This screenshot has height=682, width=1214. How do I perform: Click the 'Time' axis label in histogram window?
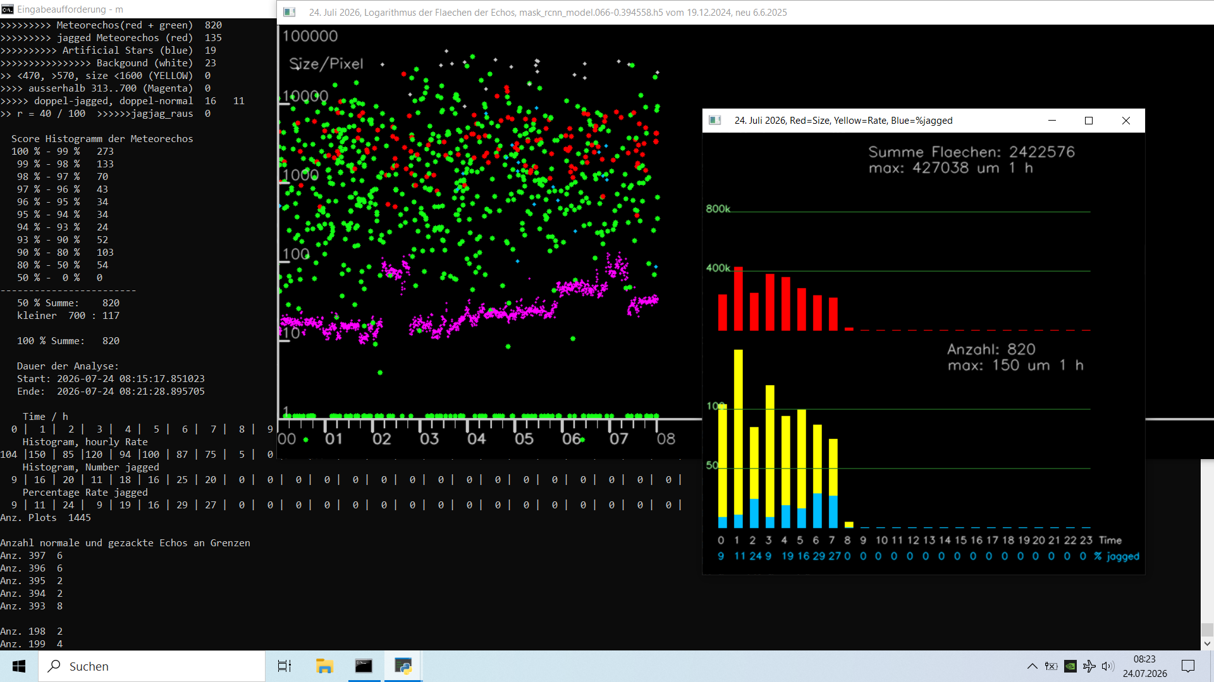coord(1110,541)
